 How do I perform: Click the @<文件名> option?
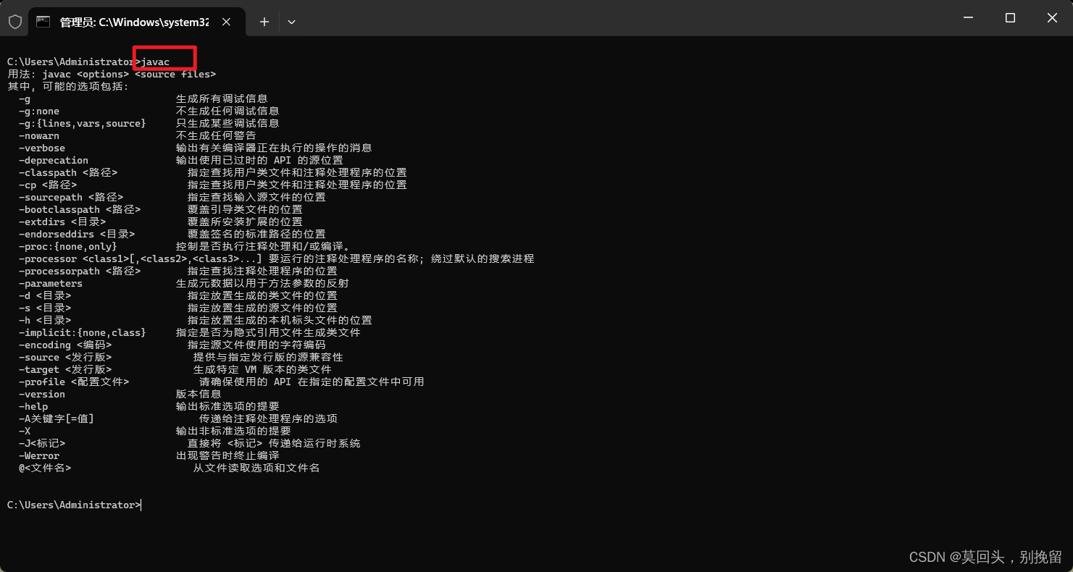[x=45, y=468]
